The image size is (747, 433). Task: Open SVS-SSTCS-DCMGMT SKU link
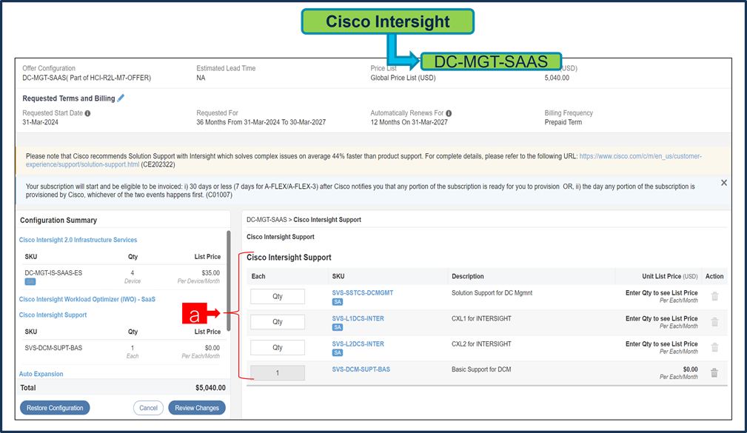click(x=363, y=293)
